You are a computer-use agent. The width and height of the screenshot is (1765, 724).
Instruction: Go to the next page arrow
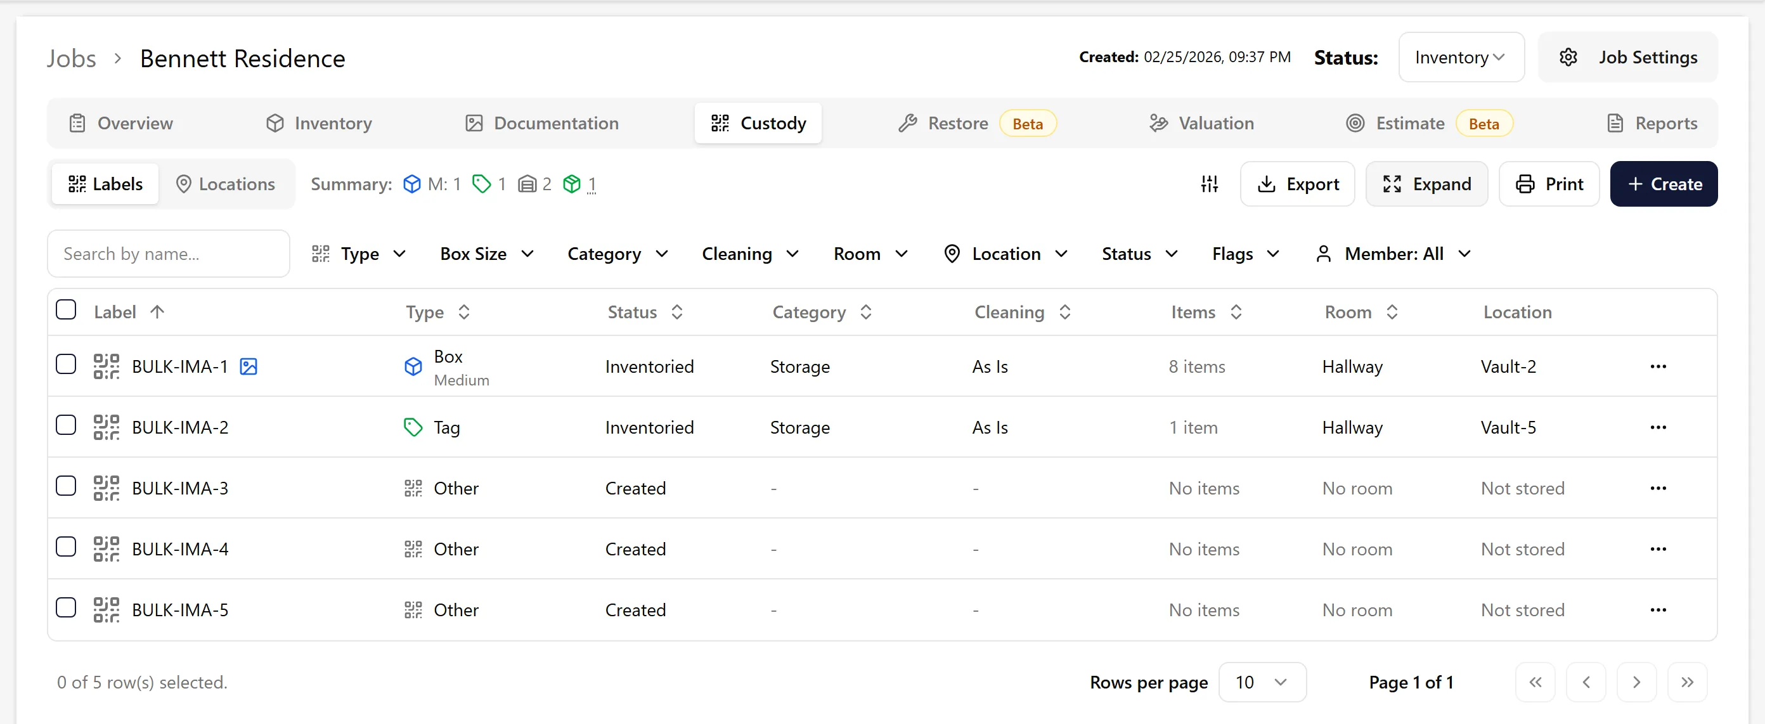(1637, 682)
